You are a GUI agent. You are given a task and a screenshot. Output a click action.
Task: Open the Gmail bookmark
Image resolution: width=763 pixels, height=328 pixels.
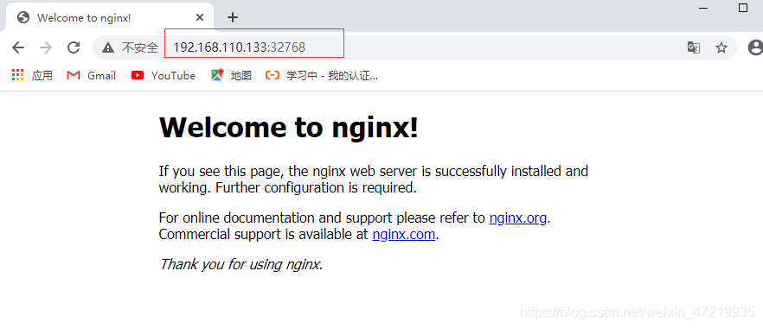click(x=92, y=75)
